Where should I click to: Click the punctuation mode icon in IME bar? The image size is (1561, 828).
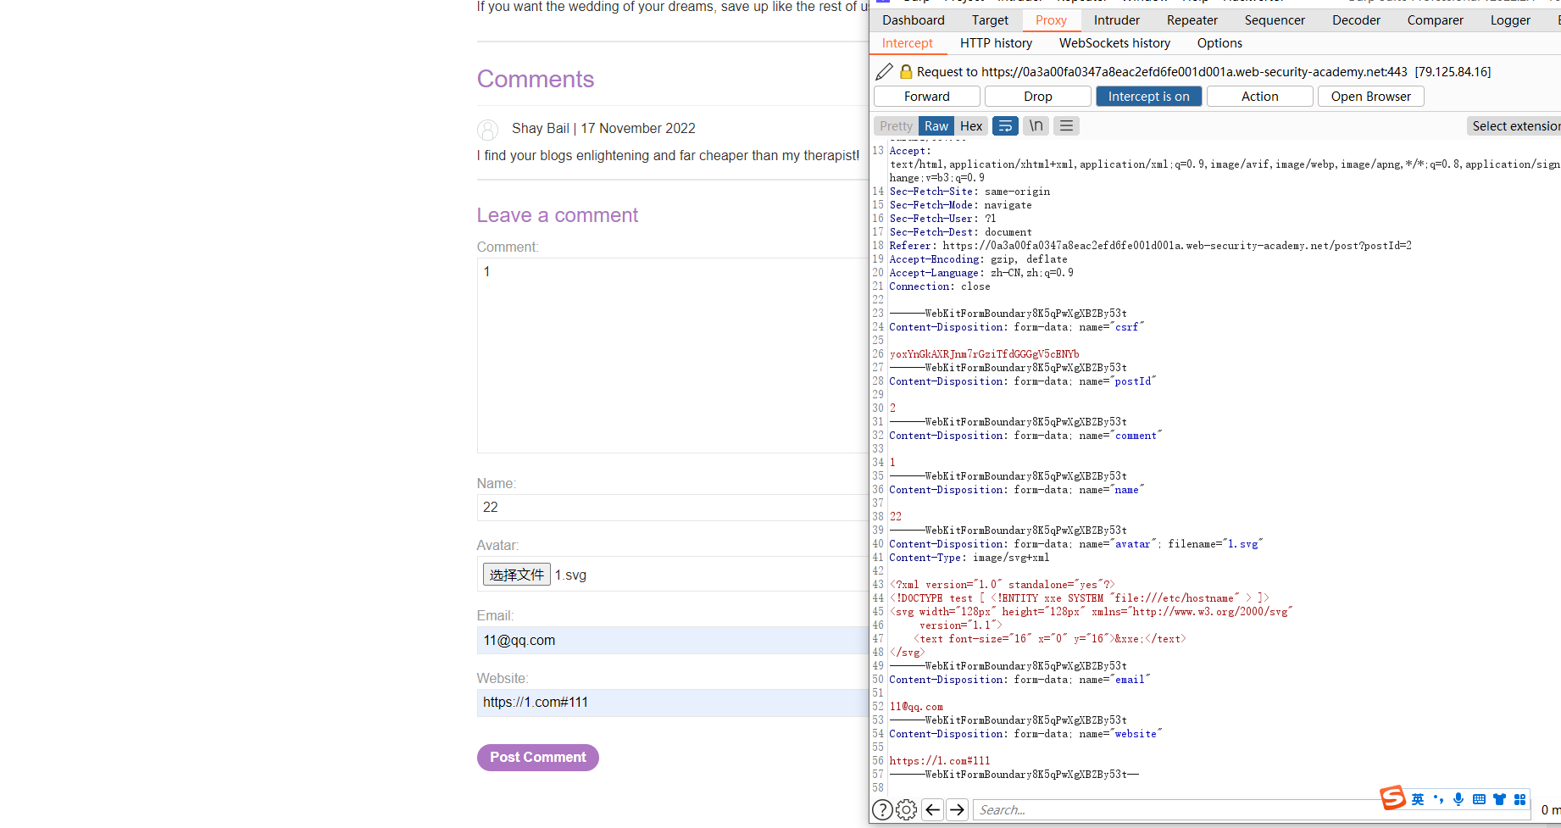click(x=1438, y=799)
